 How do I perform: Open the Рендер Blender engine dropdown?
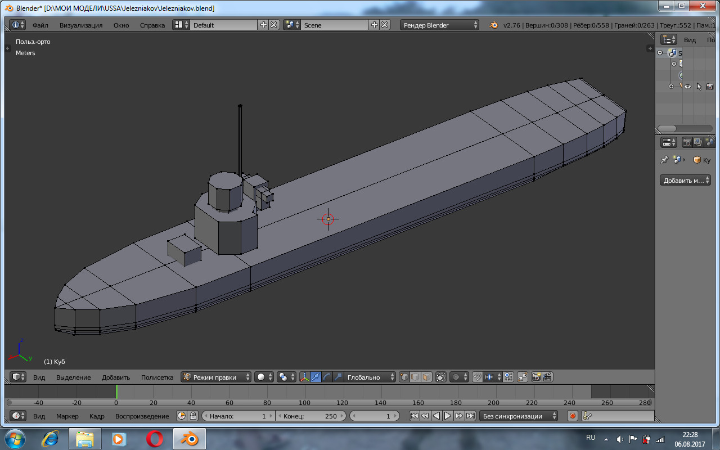point(439,25)
